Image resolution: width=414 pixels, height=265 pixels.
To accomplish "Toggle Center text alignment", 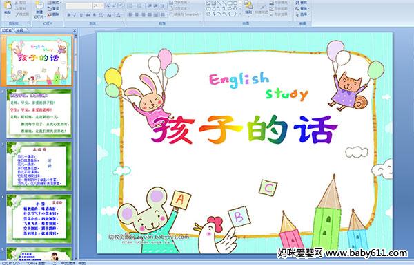I will pyautogui.click(x=137, y=14).
